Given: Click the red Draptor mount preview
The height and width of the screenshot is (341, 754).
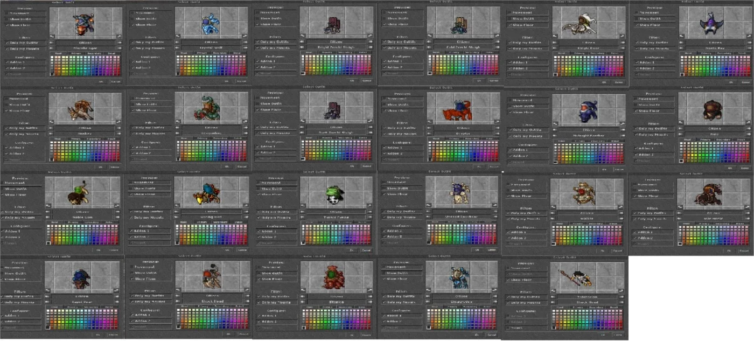Looking at the screenshot, I should [x=464, y=108].
